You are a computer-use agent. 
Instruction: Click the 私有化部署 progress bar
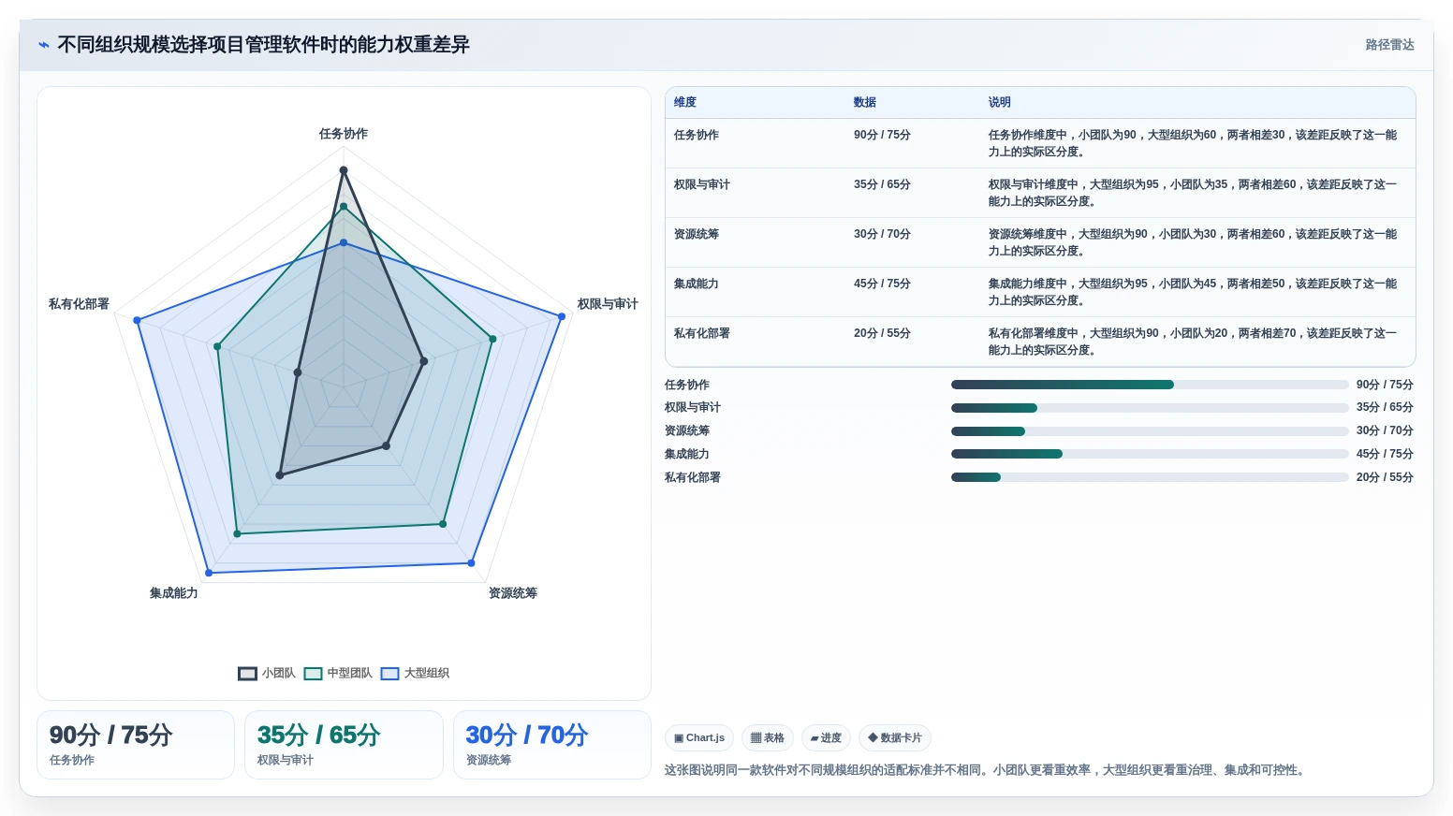(1150, 477)
